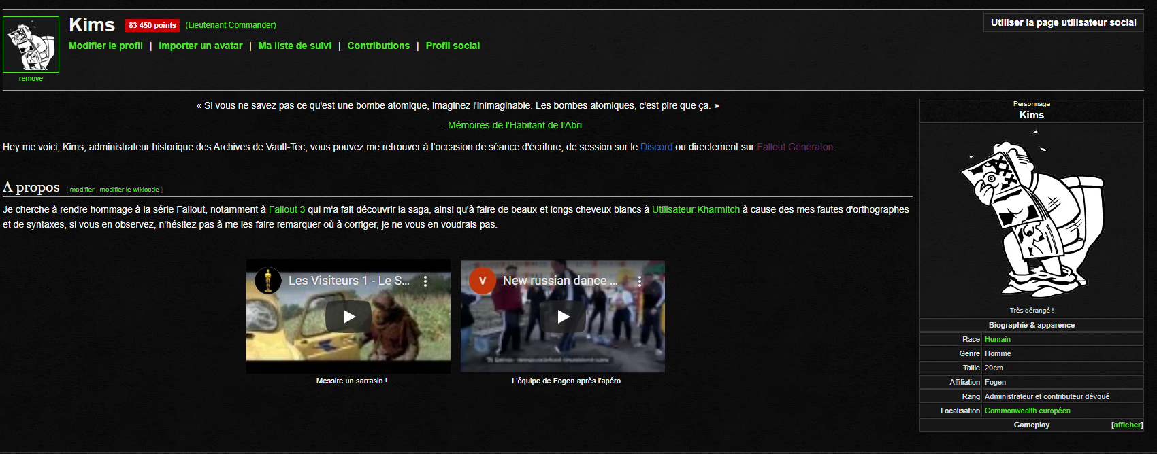This screenshot has width=1157, height=454.
Task: Open the Commonwealth européen link
Action: tap(1027, 411)
